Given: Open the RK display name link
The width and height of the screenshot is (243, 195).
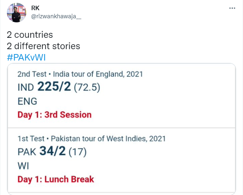Looking at the screenshot, I should pos(35,7).
